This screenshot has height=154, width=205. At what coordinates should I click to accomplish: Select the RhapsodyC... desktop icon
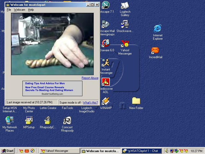coord(48,120)
